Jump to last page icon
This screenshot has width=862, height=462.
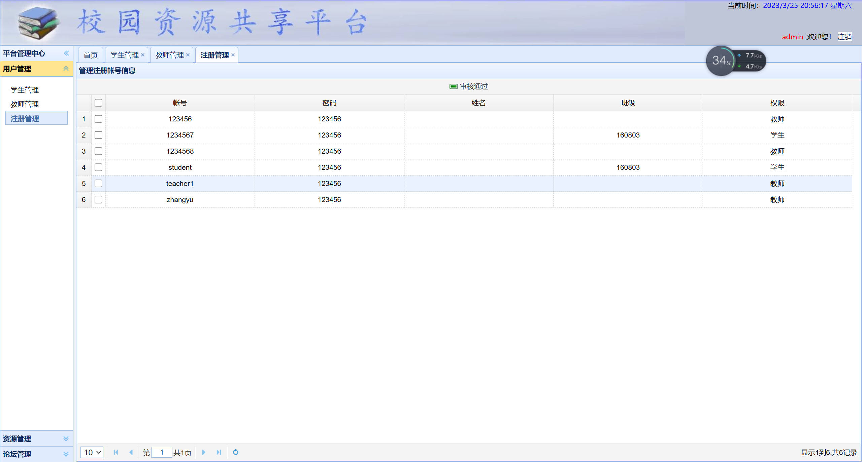[x=219, y=452]
